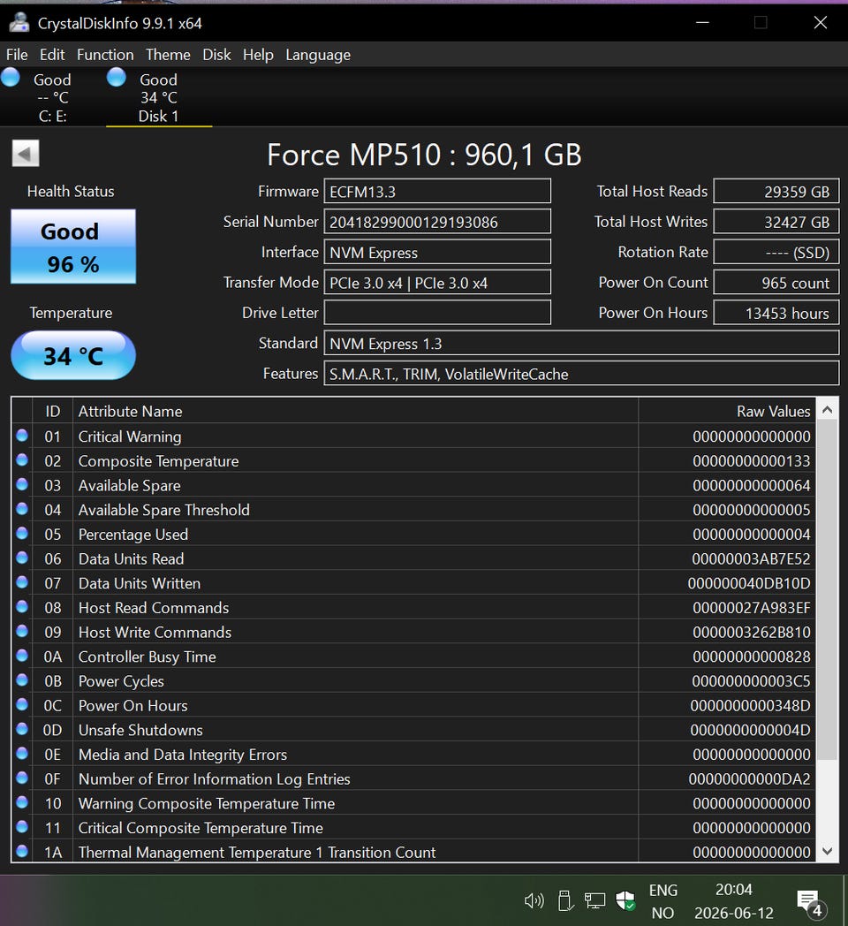Open the Language menu

(318, 55)
